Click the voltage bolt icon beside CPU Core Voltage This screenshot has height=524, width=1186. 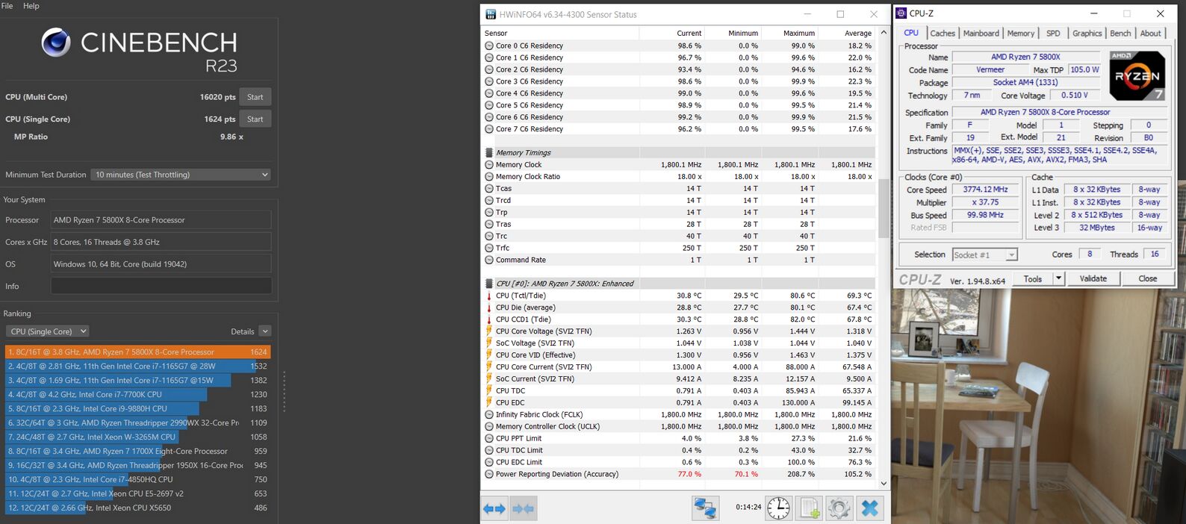[489, 331]
